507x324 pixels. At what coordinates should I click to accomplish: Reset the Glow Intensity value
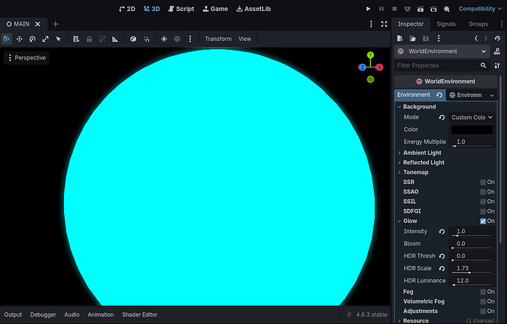coord(442,232)
